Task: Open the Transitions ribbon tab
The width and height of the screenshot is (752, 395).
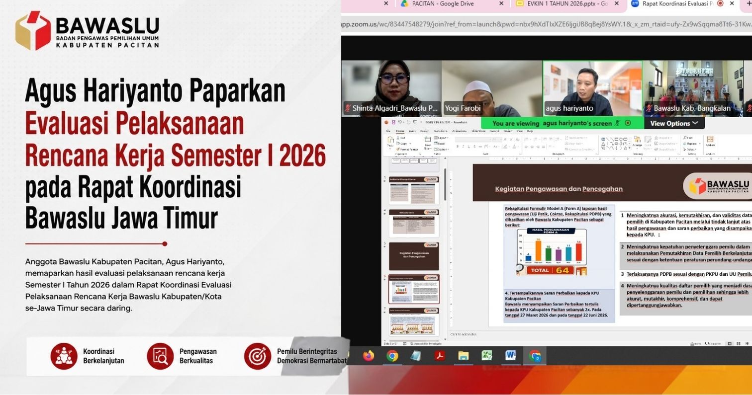Action: coord(441,131)
